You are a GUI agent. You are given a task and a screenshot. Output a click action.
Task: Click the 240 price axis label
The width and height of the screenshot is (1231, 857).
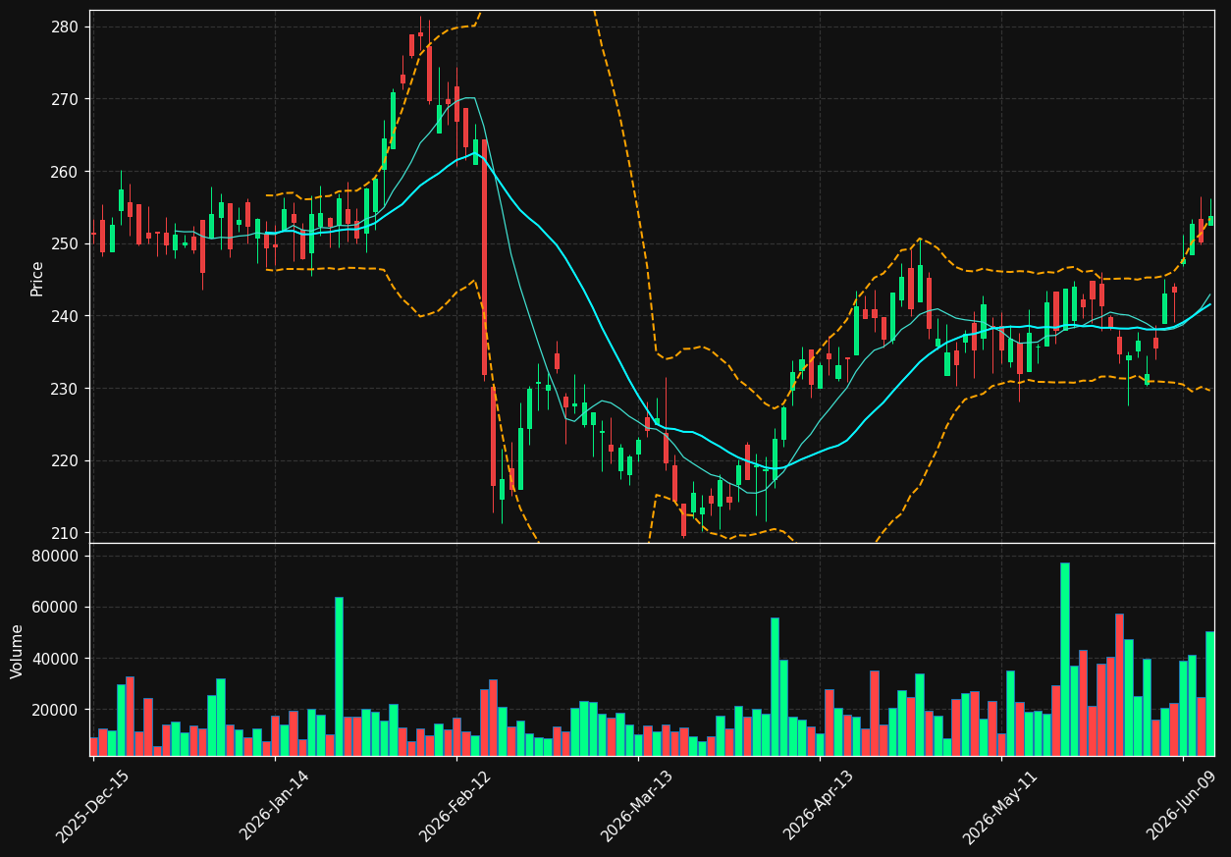coord(65,316)
